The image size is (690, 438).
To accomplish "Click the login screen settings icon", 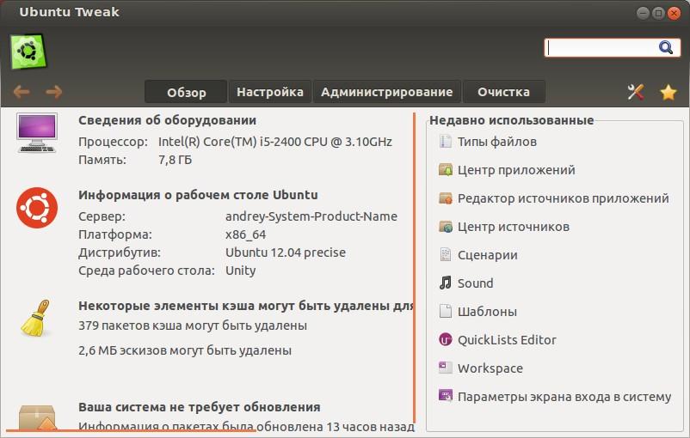I will [446, 396].
